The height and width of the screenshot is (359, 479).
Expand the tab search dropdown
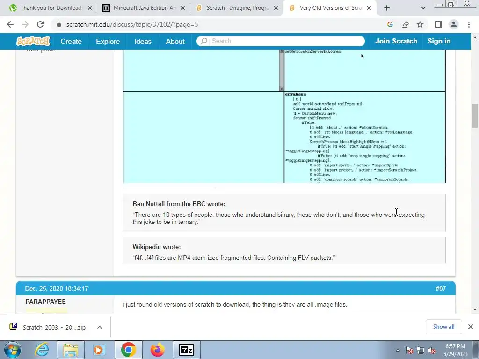(x=423, y=8)
